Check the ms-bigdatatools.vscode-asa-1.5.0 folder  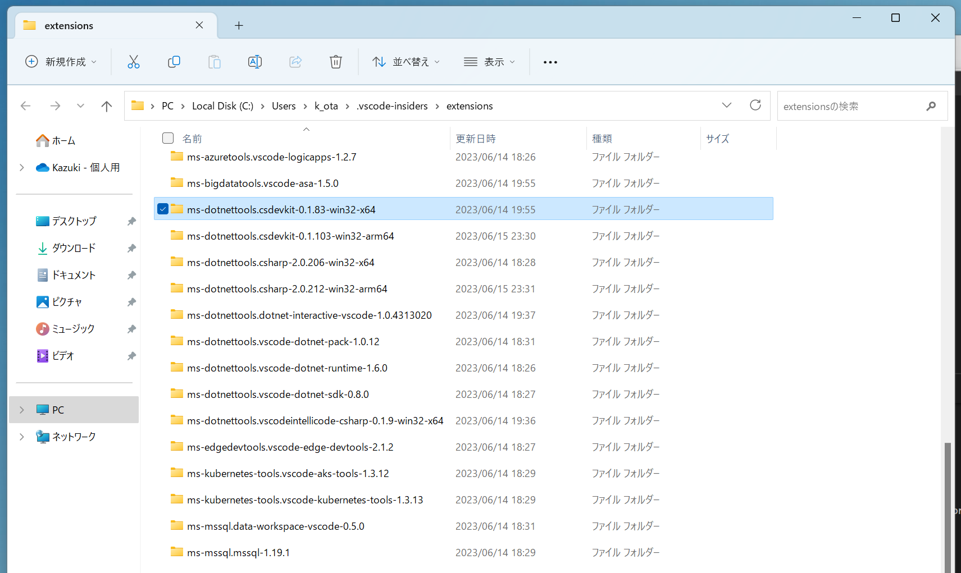[x=162, y=182]
